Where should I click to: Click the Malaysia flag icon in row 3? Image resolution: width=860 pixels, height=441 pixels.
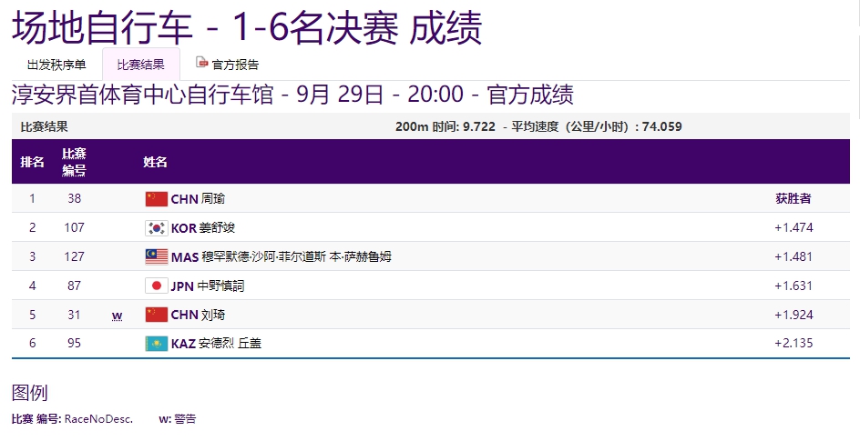pyautogui.click(x=157, y=257)
